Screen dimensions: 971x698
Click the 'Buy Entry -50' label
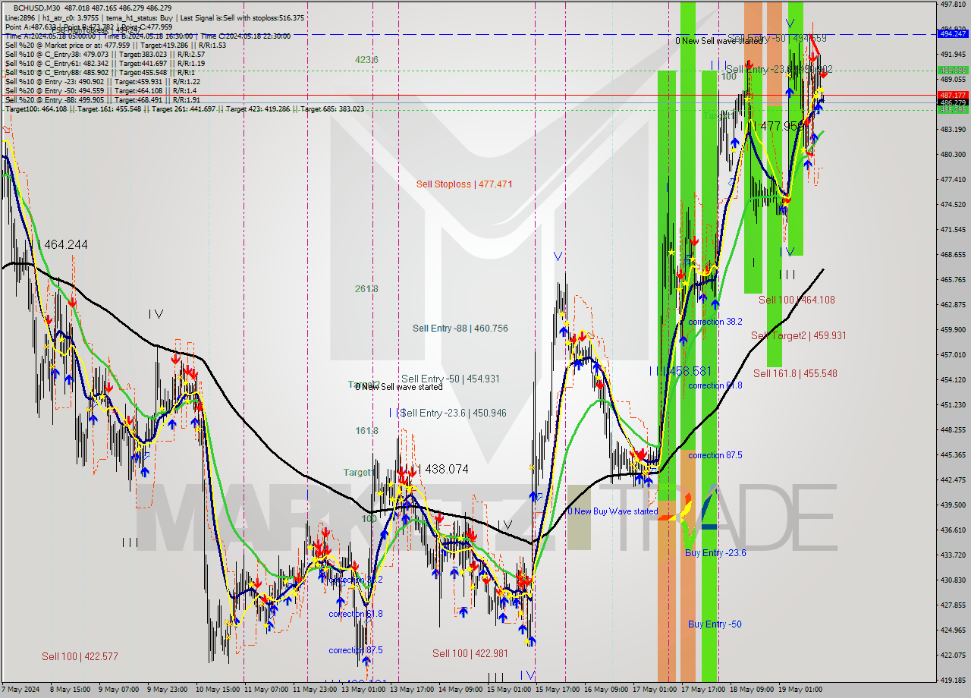click(715, 624)
